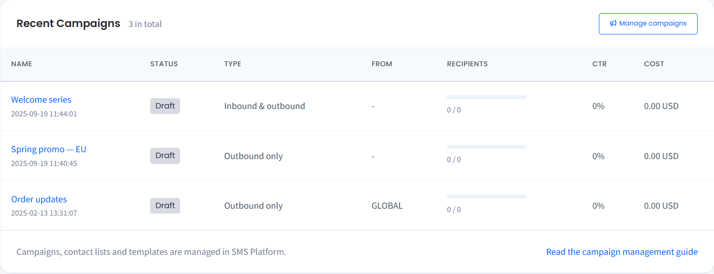Click the 0.00 USD cost for Welcome series
The image size is (714, 274).
coord(661,106)
